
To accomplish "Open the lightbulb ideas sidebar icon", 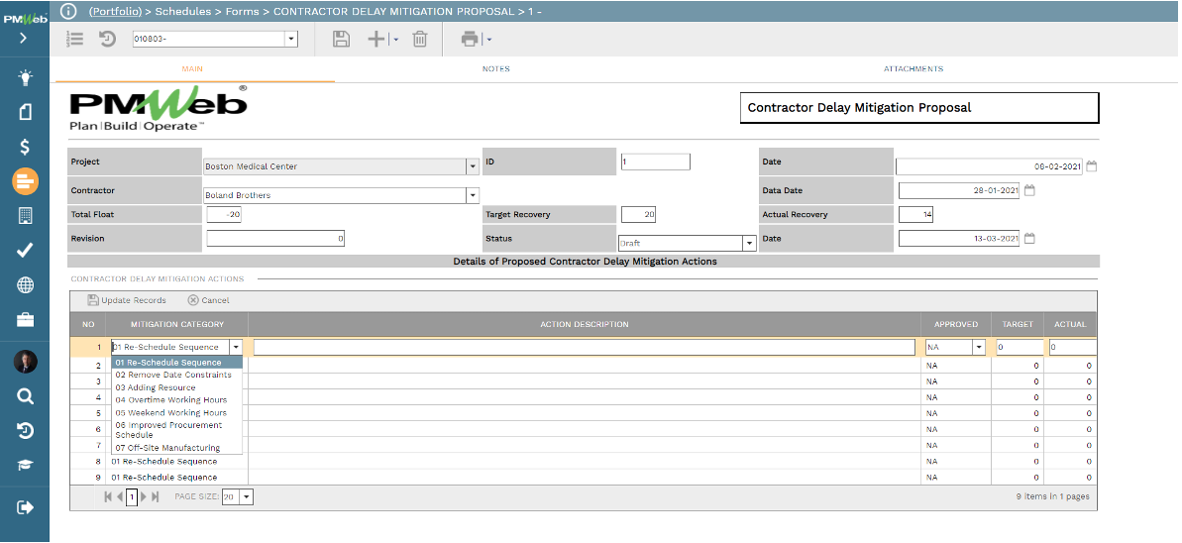I will [x=25, y=77].
